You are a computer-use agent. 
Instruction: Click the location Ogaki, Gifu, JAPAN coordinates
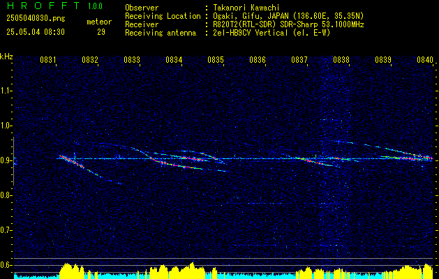(x=288, y=16)
